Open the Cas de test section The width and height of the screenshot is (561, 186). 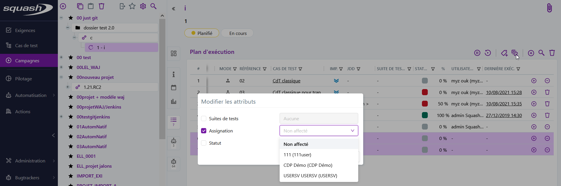pos(25,45)
